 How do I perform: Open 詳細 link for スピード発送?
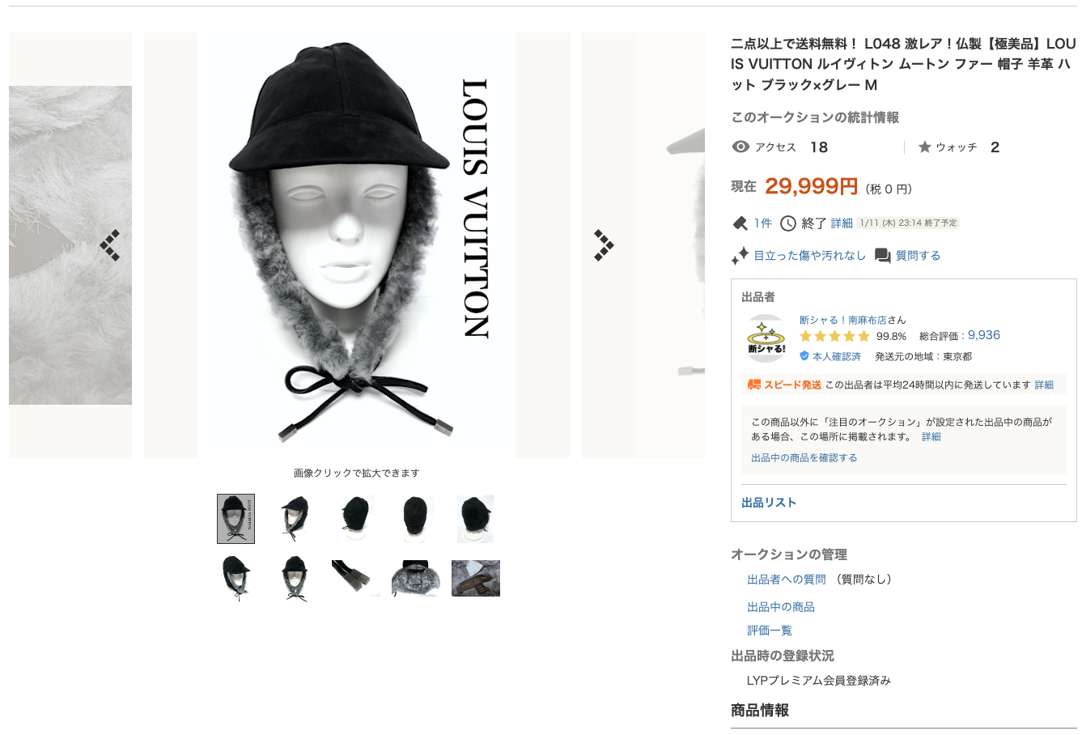[x=1044, y=385]
